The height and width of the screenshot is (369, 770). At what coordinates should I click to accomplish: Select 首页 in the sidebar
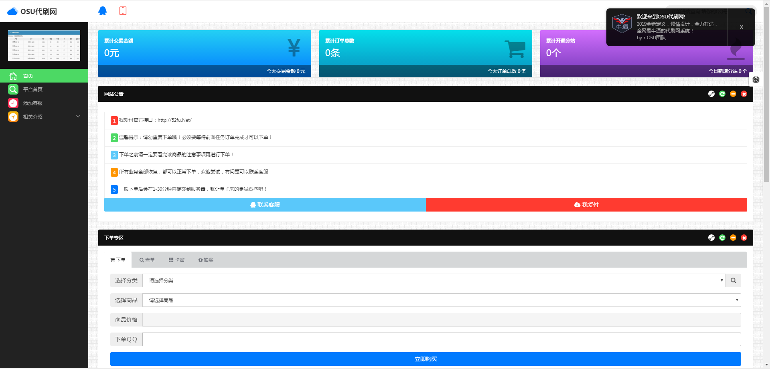tap(44, 76)
